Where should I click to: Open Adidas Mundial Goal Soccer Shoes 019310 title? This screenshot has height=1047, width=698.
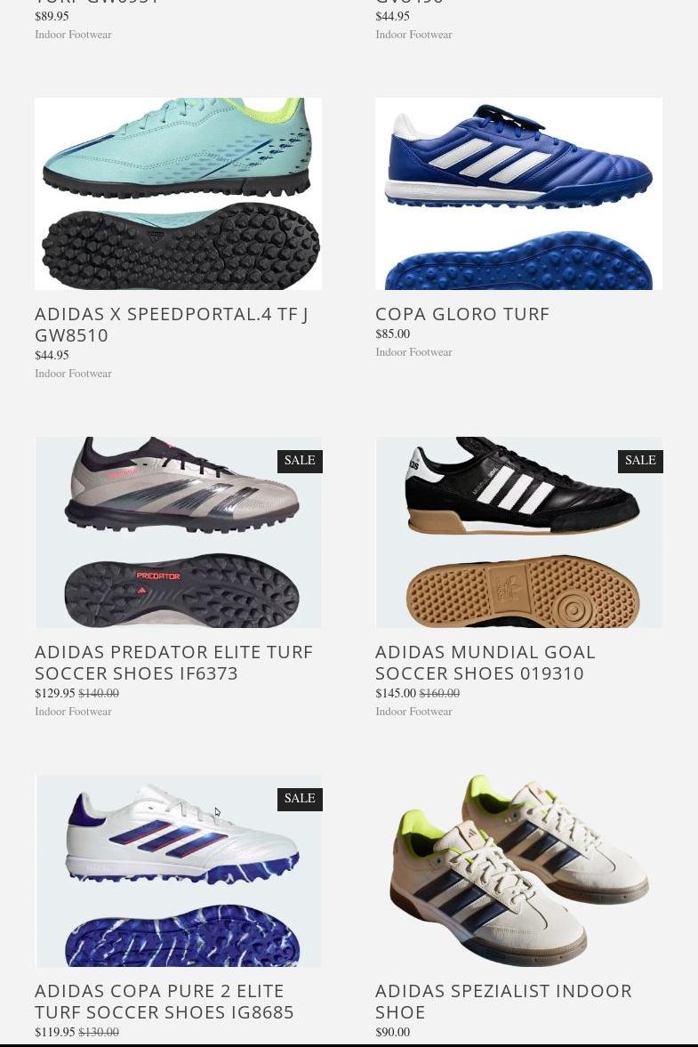485,663
